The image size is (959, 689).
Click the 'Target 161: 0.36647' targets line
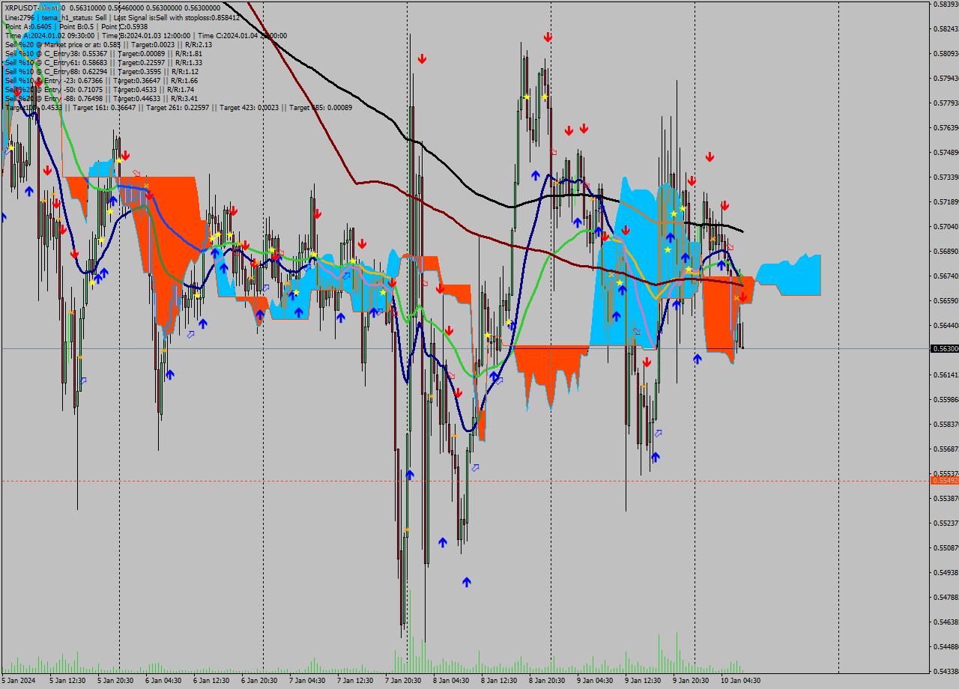point(178,107)
